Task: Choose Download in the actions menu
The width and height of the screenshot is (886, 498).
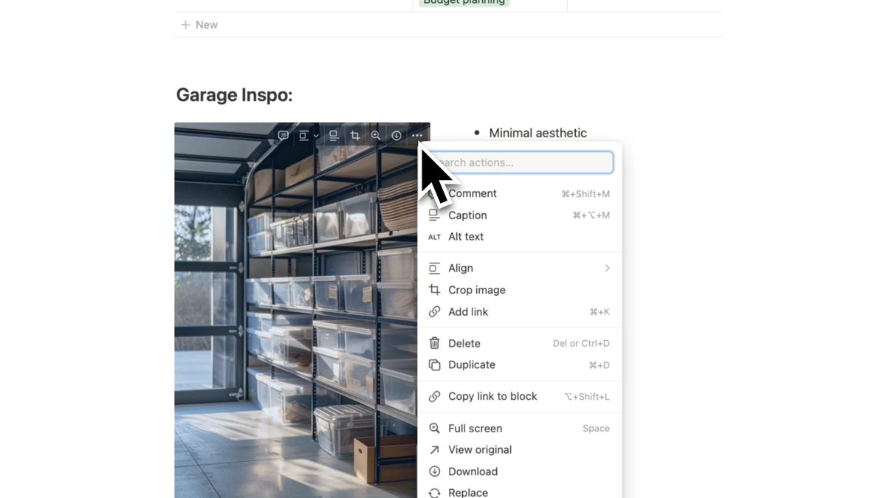Action: point(520,471)
